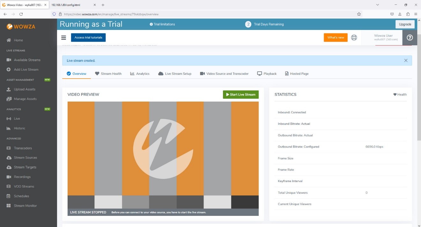Image resolution: width=421 pixels, height=227 pixels.
Task: Click the Home house icon
Action: tap(9, 40)
